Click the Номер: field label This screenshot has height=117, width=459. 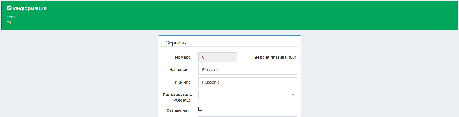(182, 57)
